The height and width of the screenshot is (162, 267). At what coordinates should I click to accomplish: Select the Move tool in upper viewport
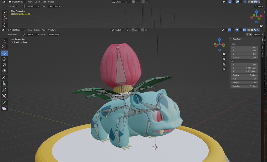click(5, 25)
